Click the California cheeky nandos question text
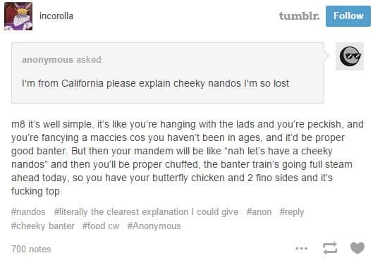Screen dimensions: 373x265 [156, 83]
